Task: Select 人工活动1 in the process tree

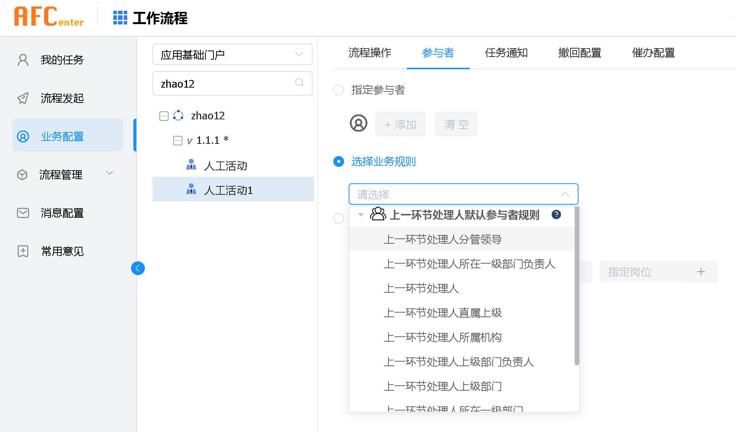Action: point(228,189)
